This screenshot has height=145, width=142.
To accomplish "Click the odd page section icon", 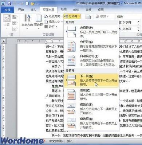I will coord(71,123).
